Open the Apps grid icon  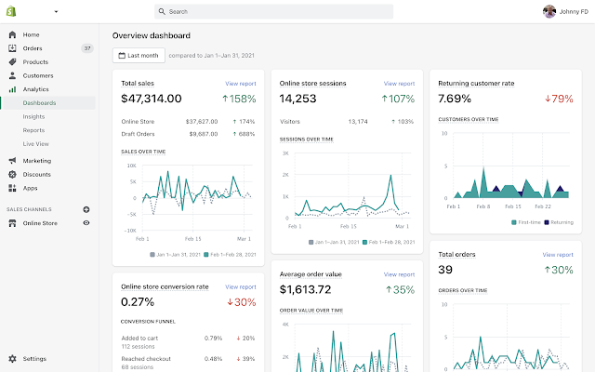[12, 188]
